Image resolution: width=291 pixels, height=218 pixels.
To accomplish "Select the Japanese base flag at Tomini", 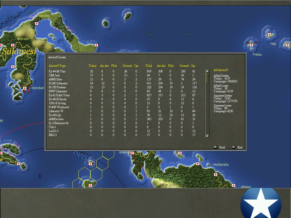I will click(37, 24).
